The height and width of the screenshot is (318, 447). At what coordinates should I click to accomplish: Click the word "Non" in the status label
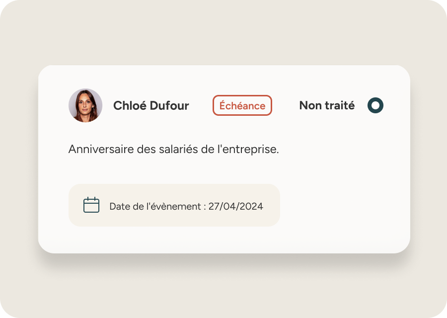[310, 105]
